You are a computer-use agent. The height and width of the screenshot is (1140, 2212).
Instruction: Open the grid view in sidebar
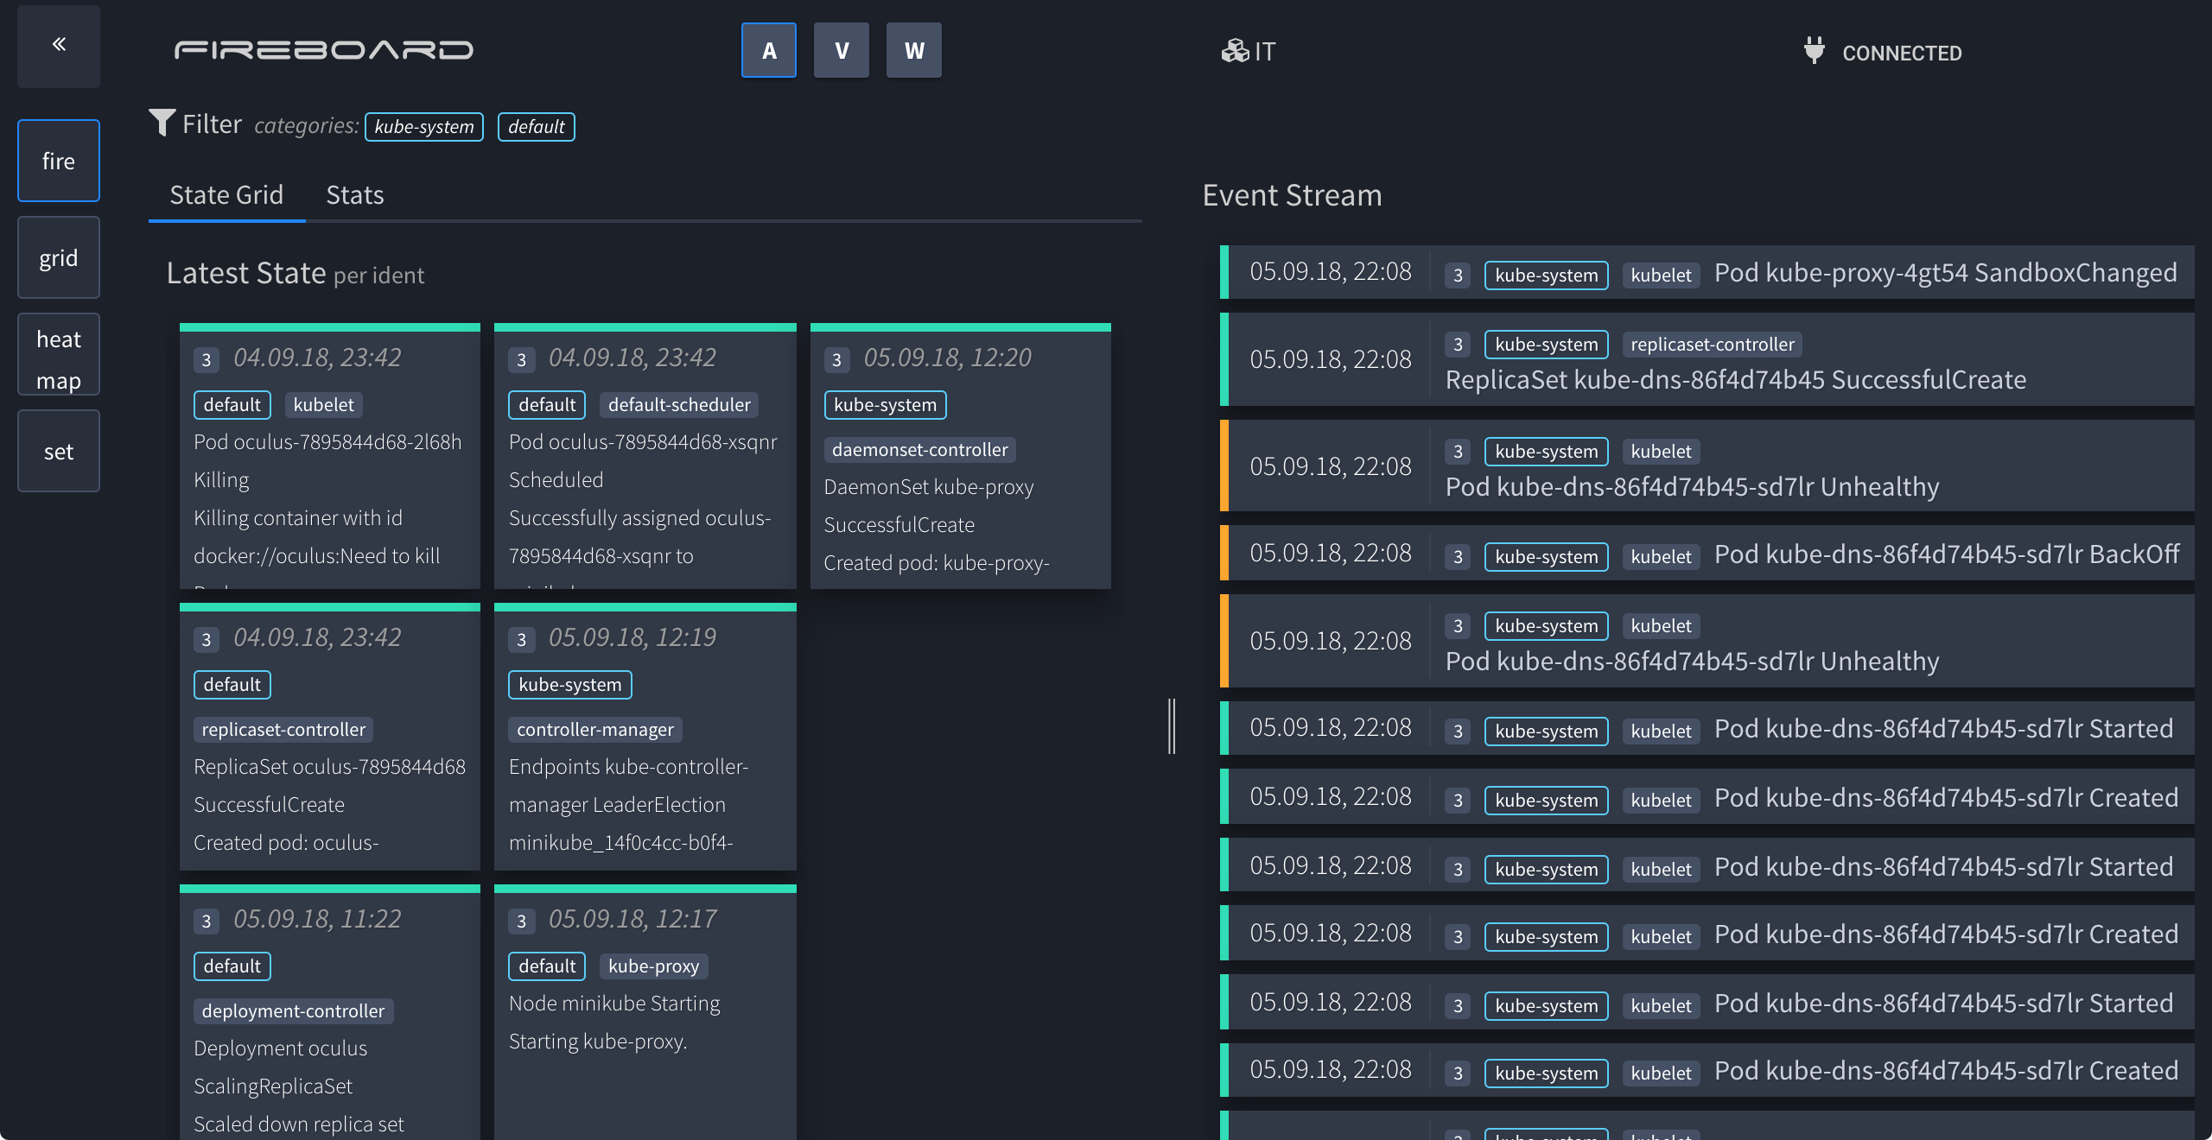click(x=59, y=257)
